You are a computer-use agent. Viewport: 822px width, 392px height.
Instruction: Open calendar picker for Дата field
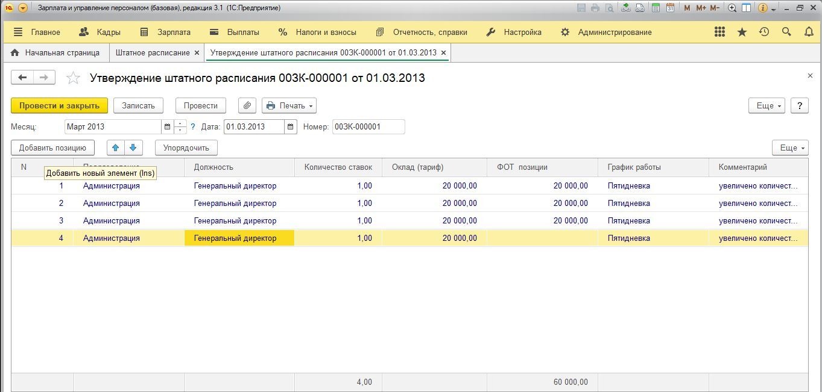point(291,126)
